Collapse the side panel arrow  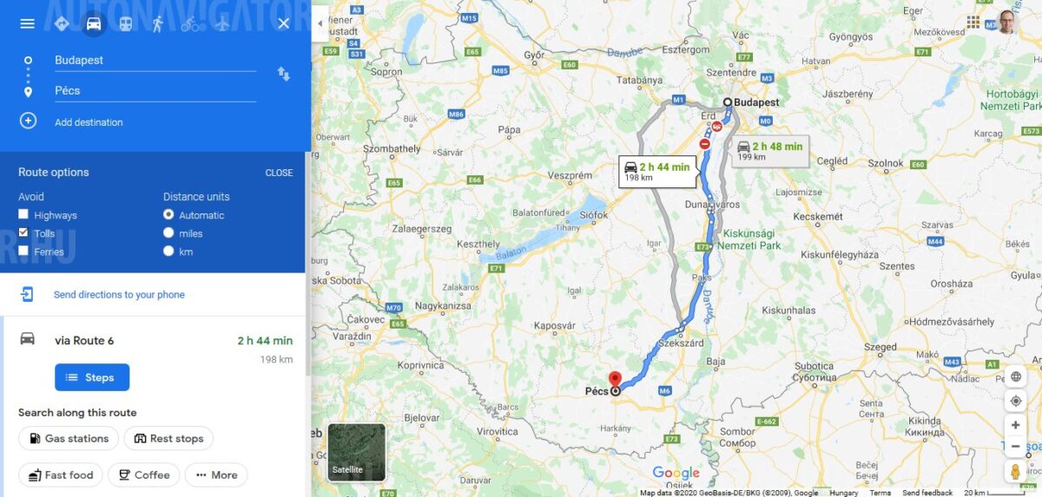tap(320, 23)
